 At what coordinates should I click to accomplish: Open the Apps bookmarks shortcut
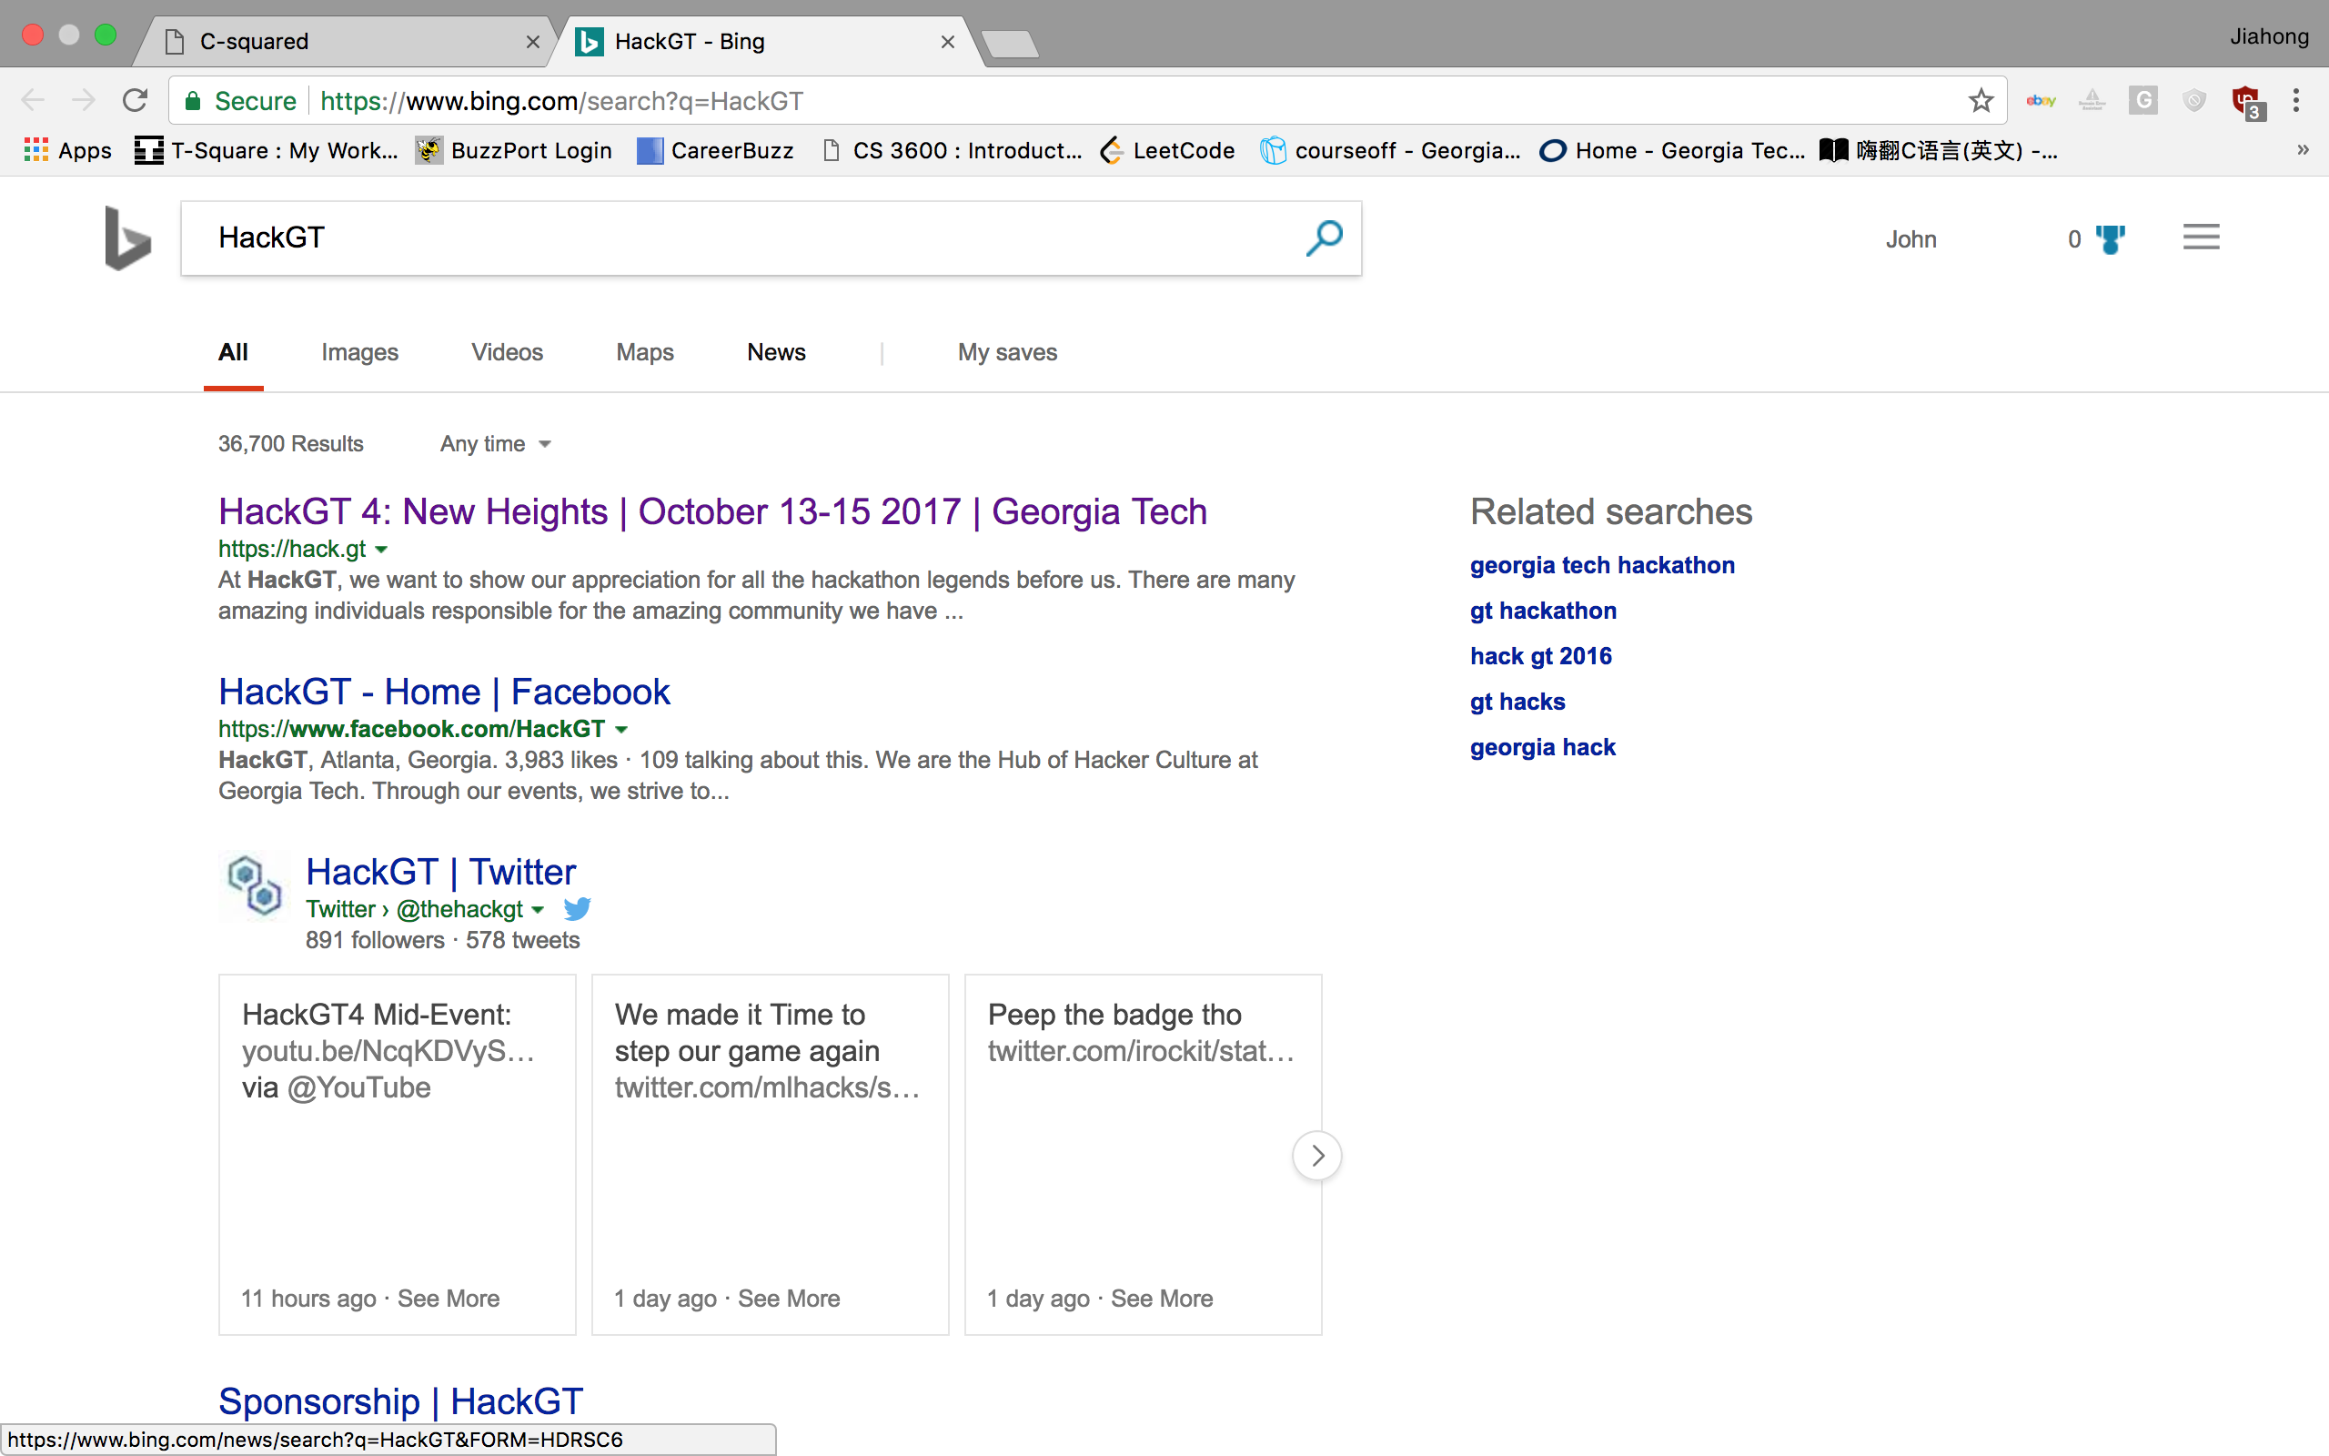pos(67,150)
